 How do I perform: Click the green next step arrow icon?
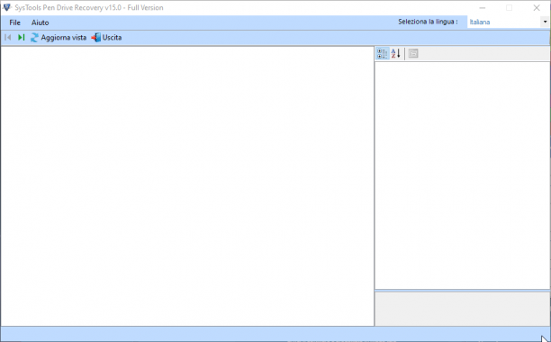[x=21, y=37]
